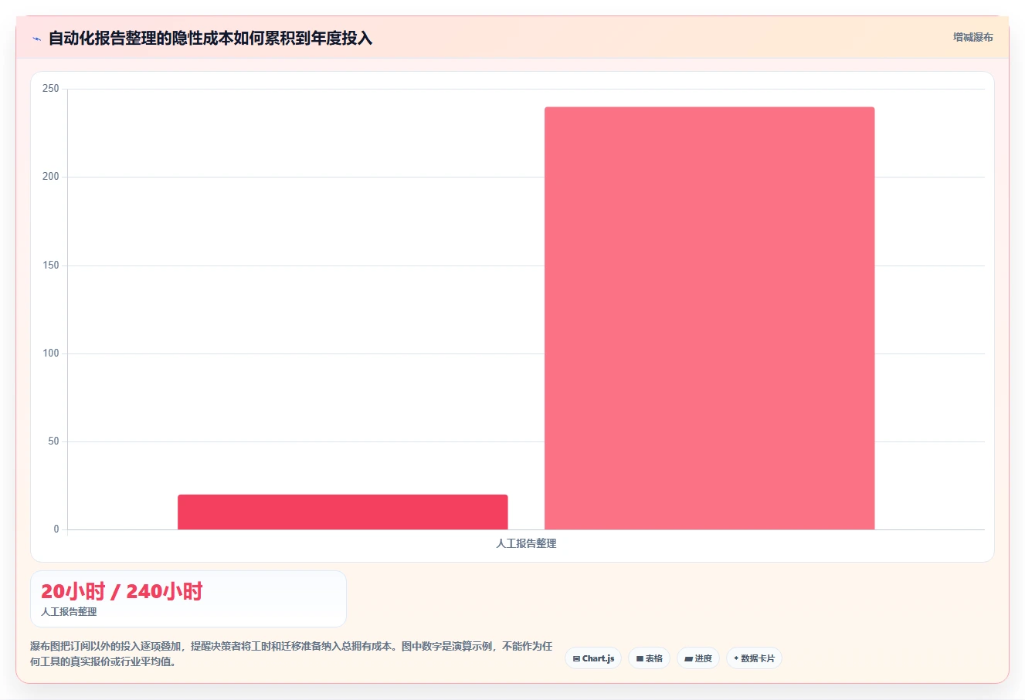Select the 表格 chip

(649, 658)
